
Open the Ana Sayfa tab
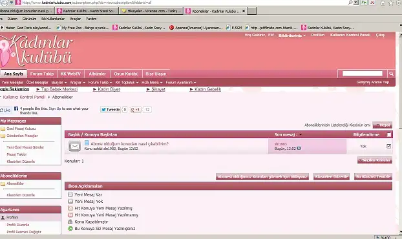point(14,74)
